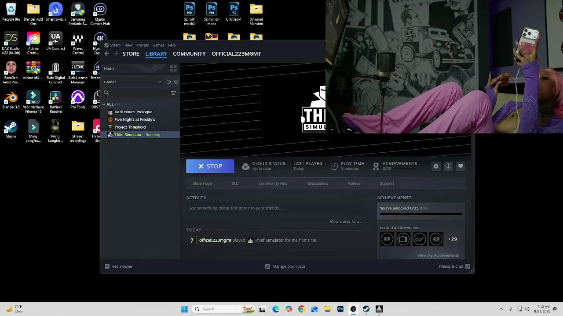Open Waves Central desktop shortcut
The height and width of the screenshot is (316, 563).
pyautogui.click(x=78, y=44)
